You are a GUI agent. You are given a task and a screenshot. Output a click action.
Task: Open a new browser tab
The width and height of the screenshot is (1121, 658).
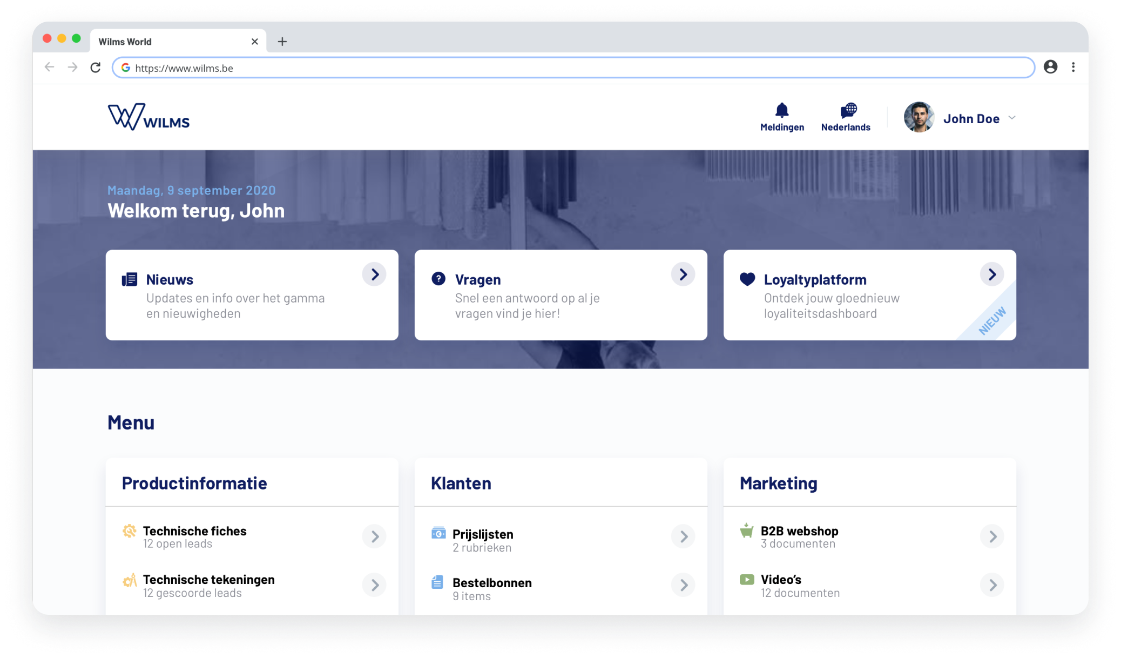click(x=282, y=42)
